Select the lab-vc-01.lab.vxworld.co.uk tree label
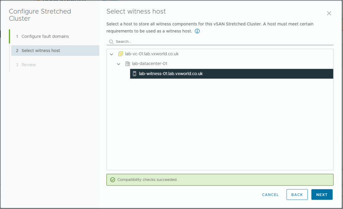Viewport: 343px width, 209px height. (151, 54)
